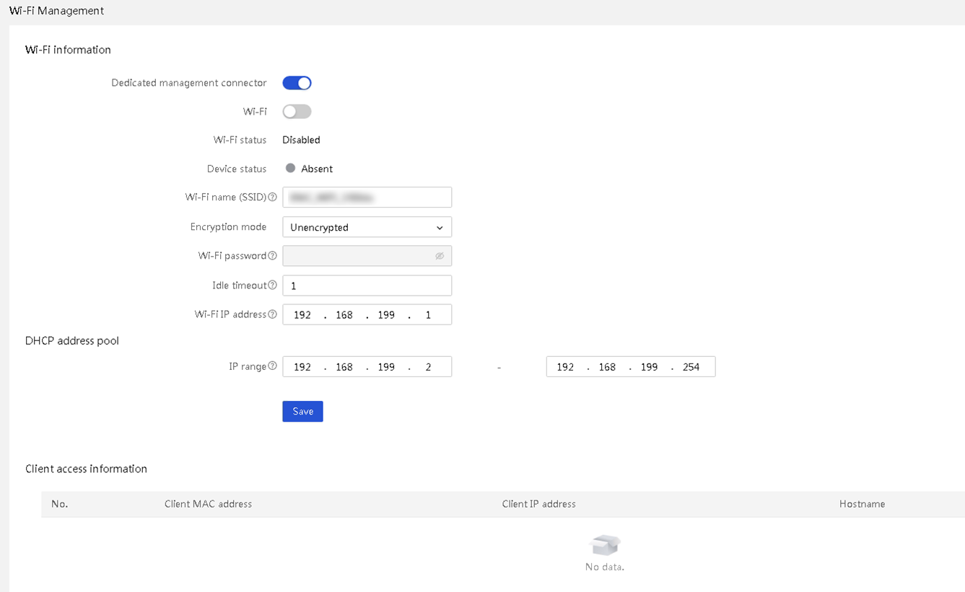
Task: Click the No data empty box icon
Action: (x=605, y=545)
